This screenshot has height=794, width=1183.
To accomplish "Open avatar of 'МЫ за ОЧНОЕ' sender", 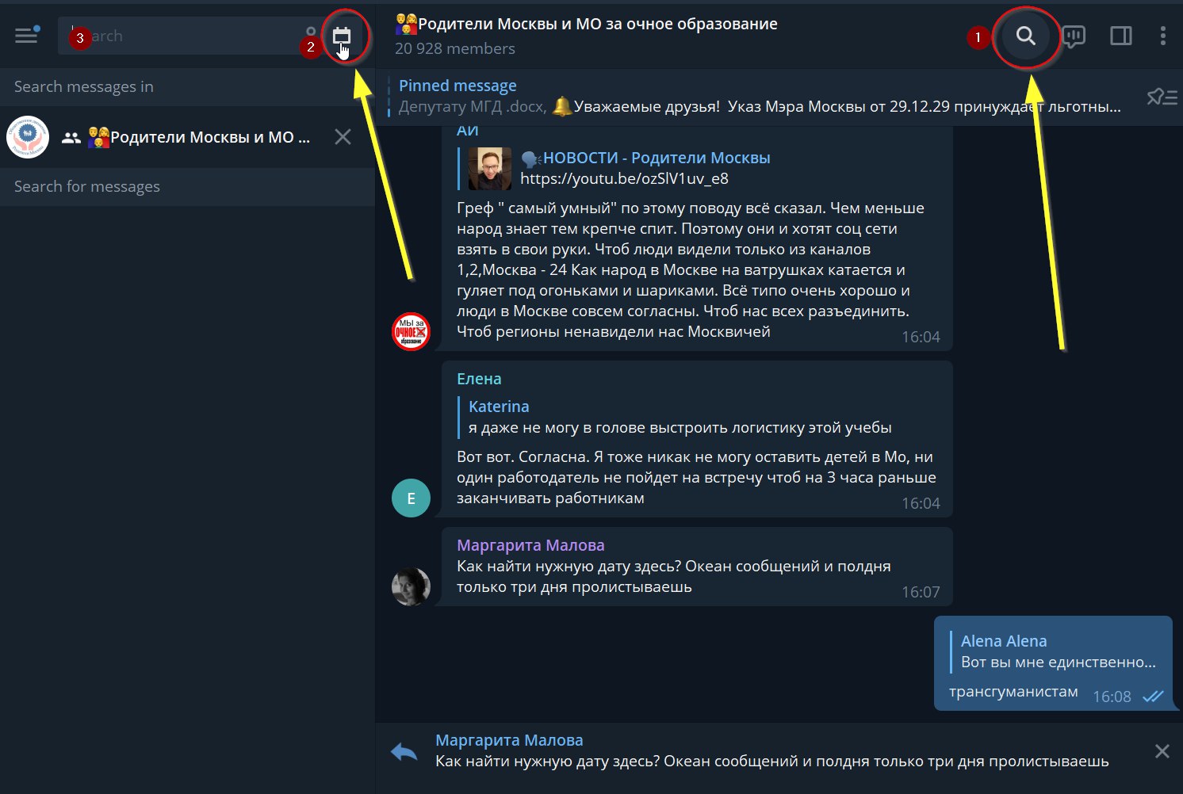I will pyautogui.click(x=411, y=331).
